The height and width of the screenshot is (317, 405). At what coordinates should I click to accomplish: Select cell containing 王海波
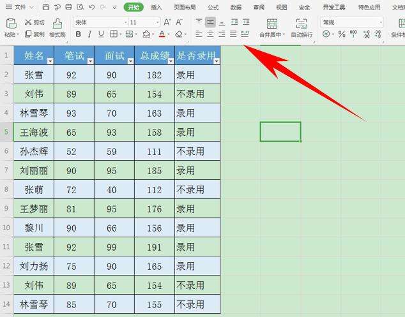34,132
